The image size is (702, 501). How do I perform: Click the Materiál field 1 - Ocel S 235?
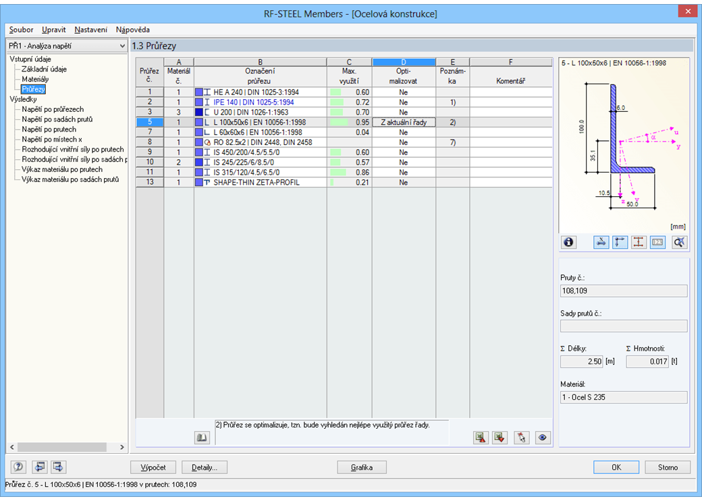point(624,397)
